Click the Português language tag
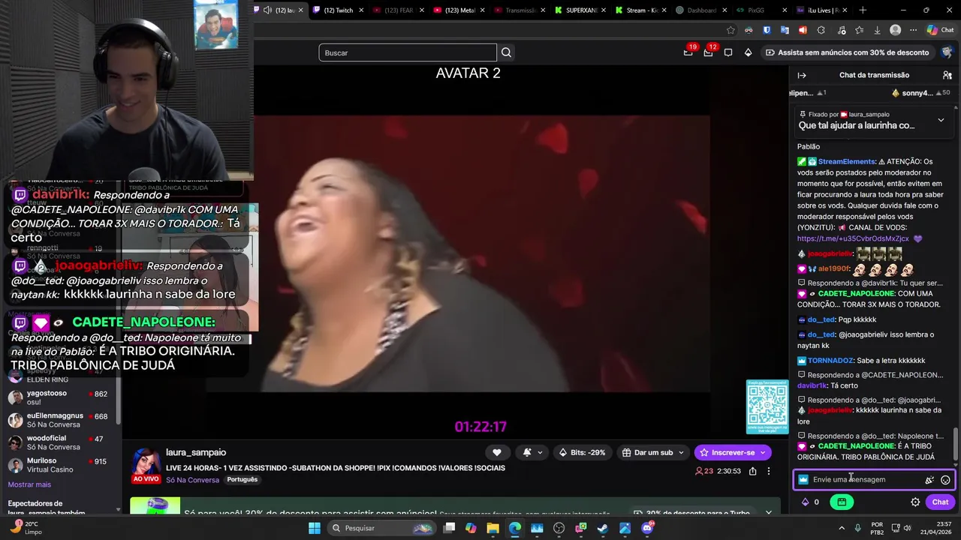The height and width of the screenshot is (540, 961). (x=242, y=479)
